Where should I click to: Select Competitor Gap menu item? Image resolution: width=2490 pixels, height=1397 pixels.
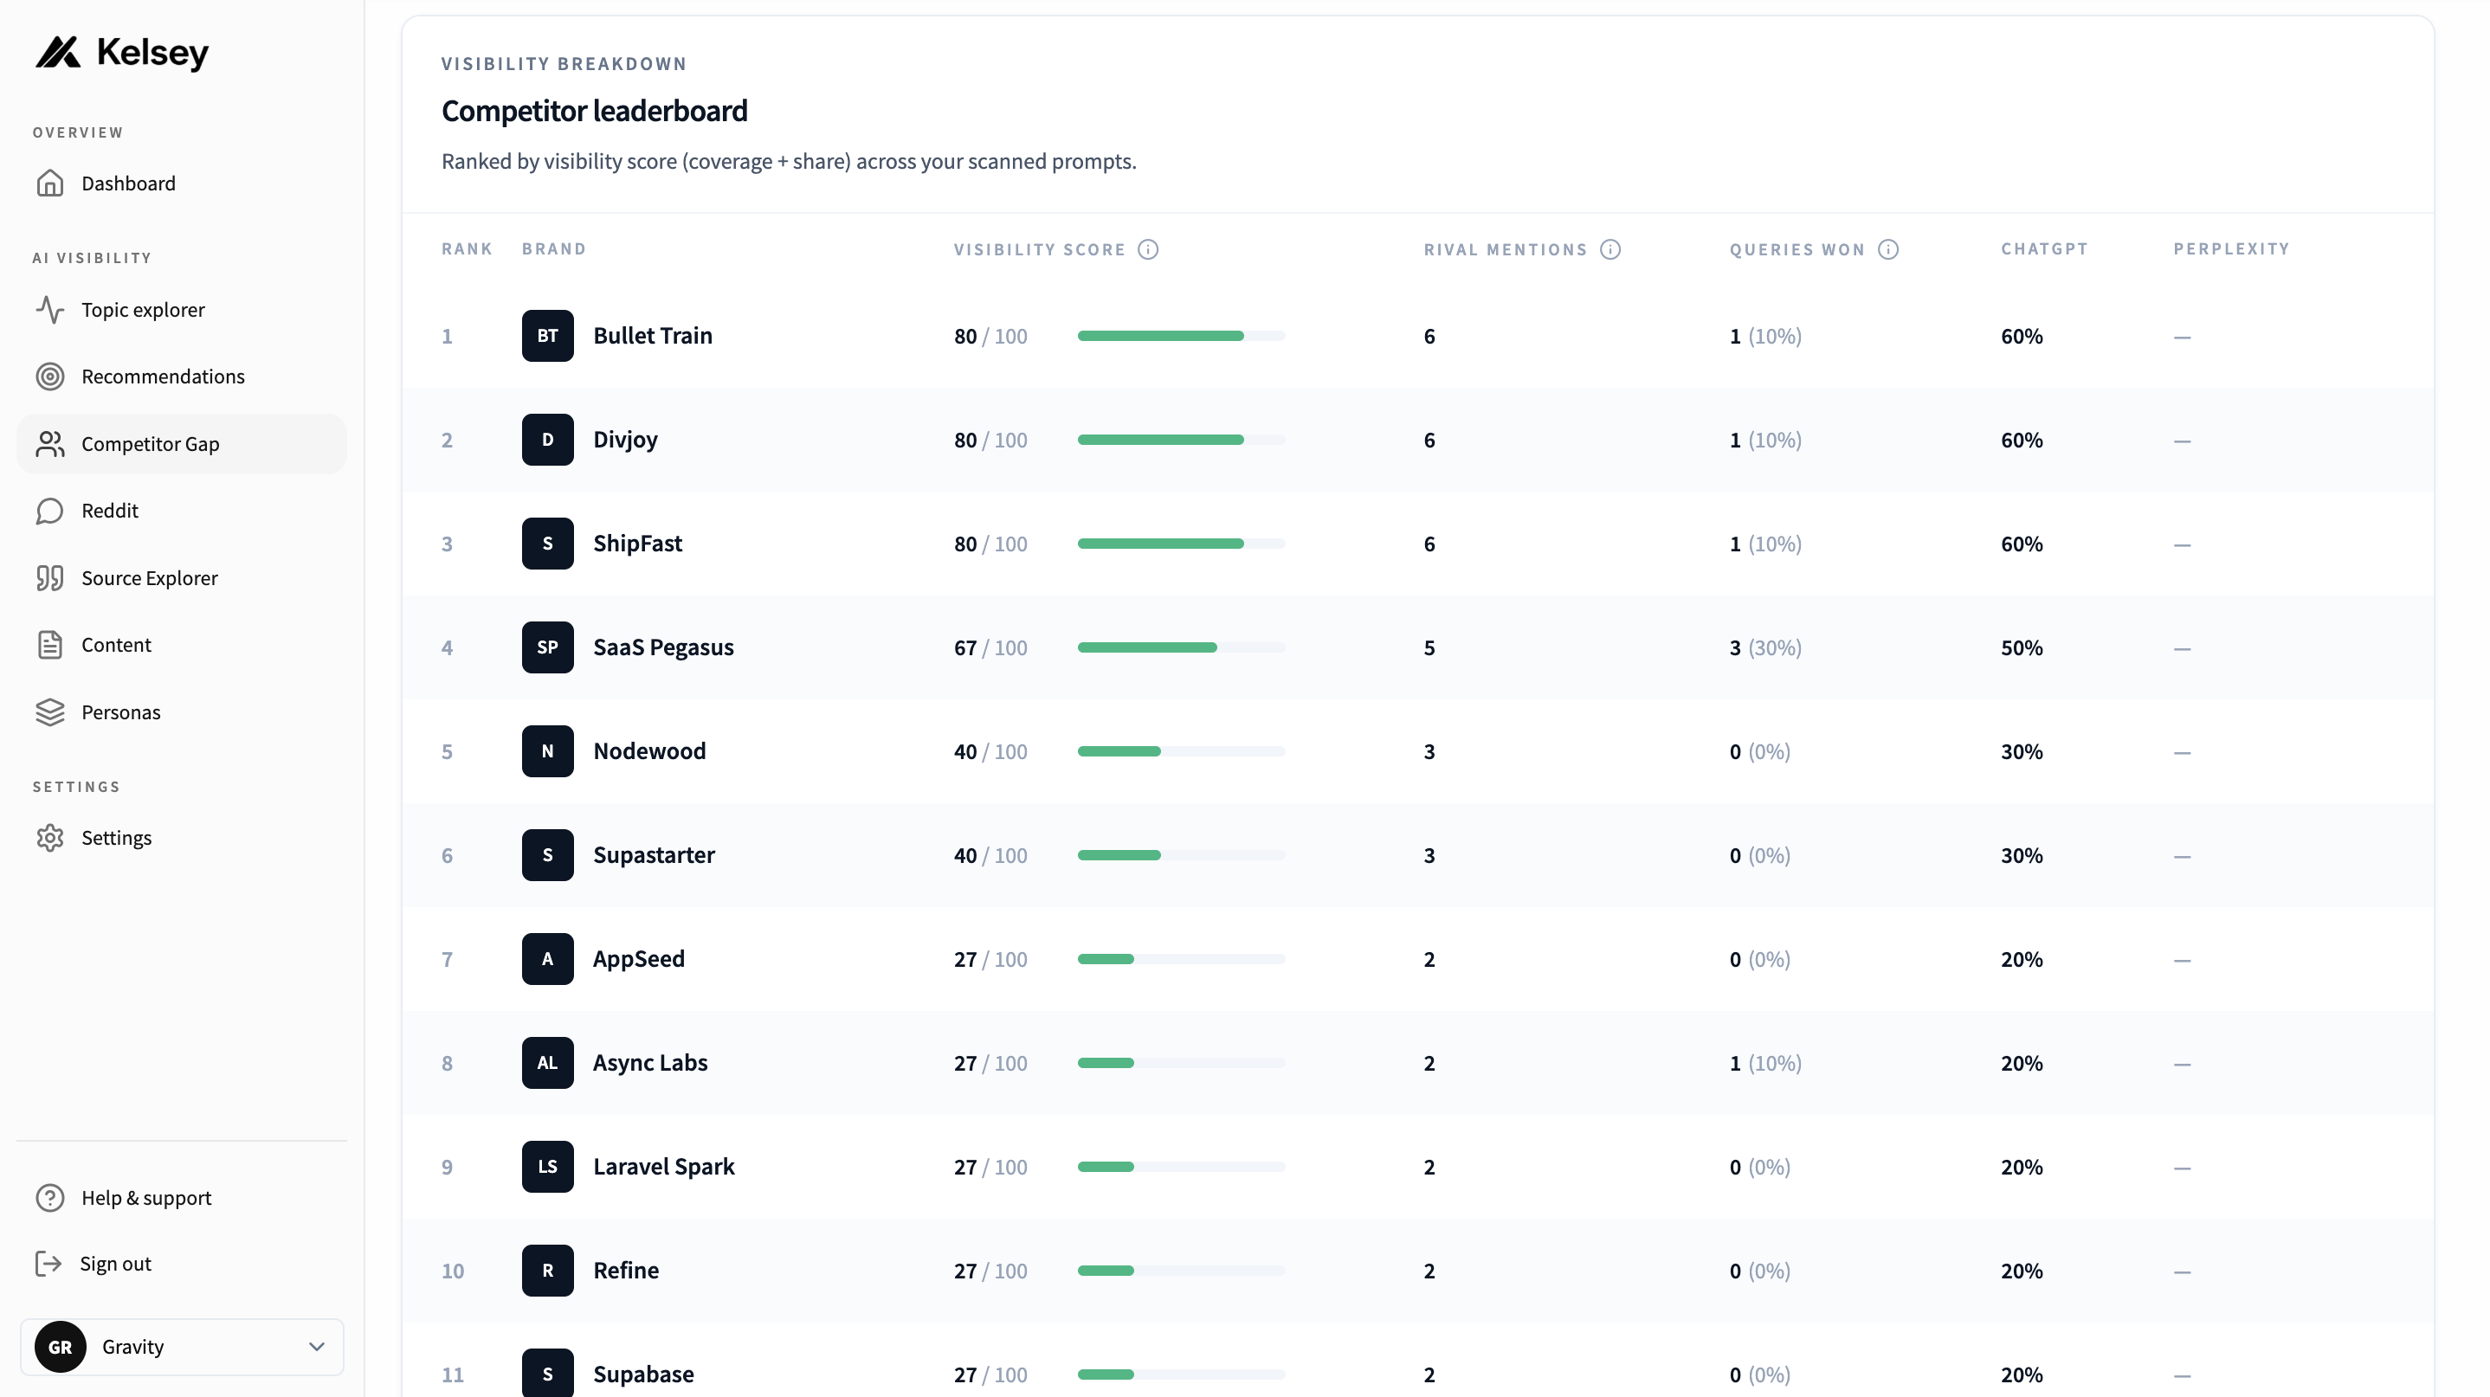182,444
